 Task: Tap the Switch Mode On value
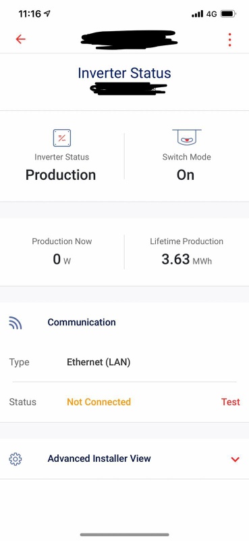(186, 175)
